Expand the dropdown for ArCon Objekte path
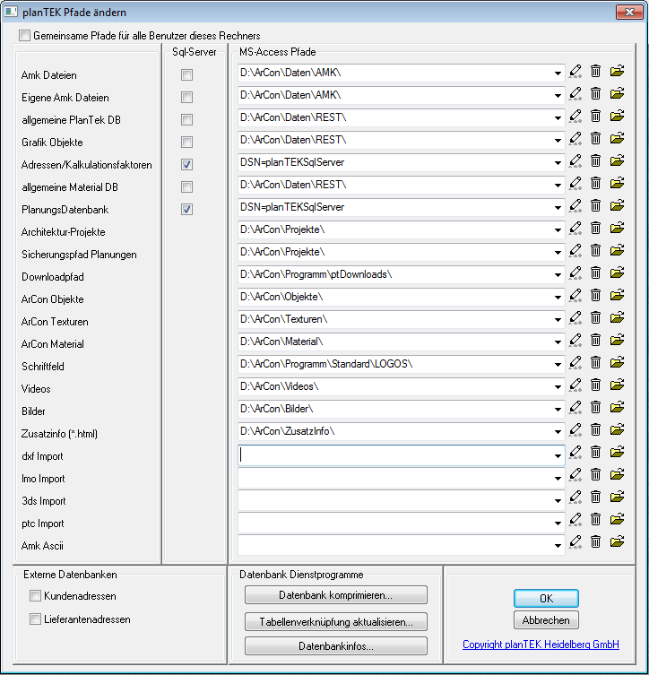649x675 pixels. [x=558, y=297]
